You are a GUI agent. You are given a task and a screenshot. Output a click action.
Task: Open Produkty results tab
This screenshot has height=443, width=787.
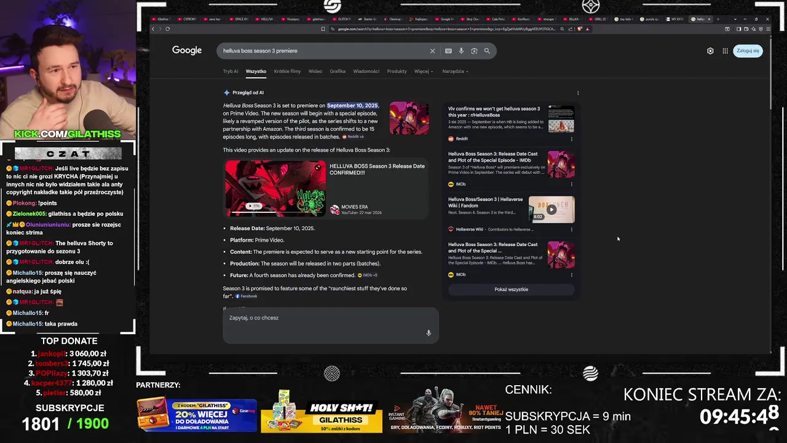tap(397, 71)
